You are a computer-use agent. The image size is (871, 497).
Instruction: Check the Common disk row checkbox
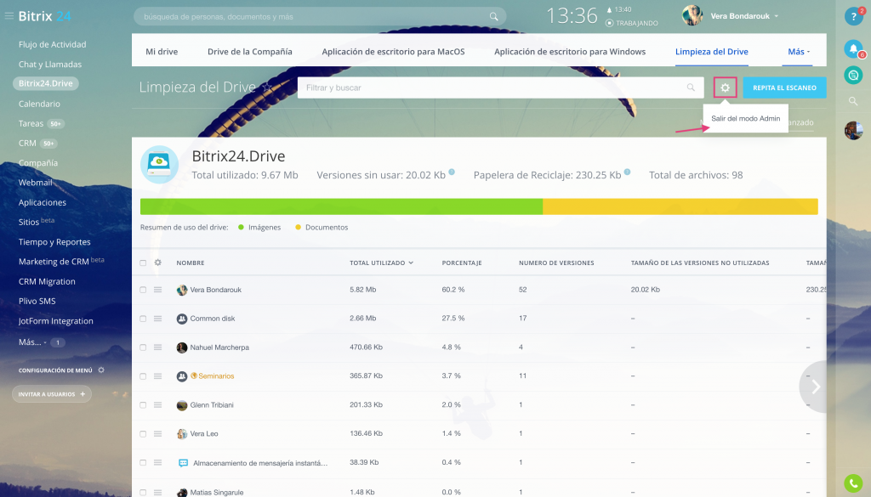point(143,319)
